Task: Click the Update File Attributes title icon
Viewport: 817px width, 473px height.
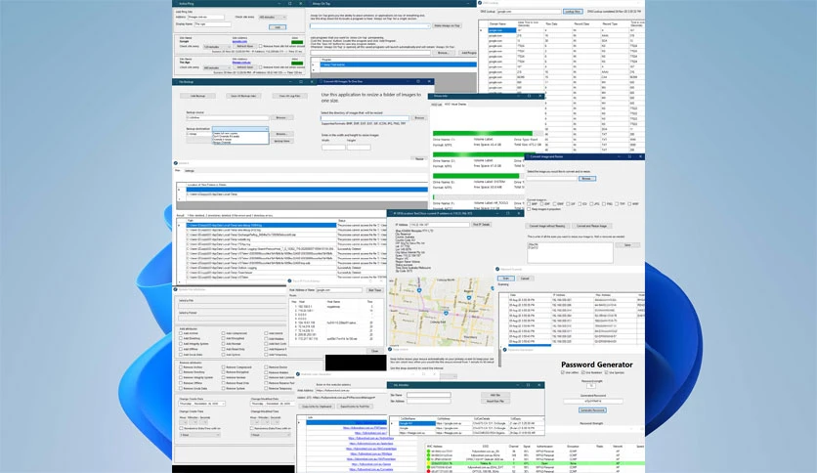Action: pyautogui.click(x=176, y=289)
